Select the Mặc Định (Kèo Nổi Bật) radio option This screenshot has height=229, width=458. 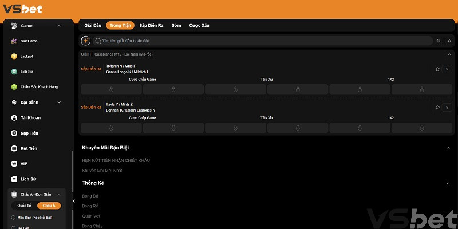tap(13, 218)
